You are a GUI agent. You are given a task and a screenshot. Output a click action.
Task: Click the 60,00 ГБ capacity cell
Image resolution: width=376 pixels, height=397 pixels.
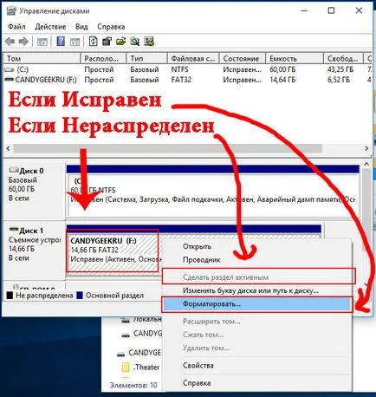(x=282, y=69)
